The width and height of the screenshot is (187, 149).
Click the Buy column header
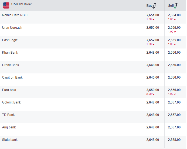(x=149, y=6)
